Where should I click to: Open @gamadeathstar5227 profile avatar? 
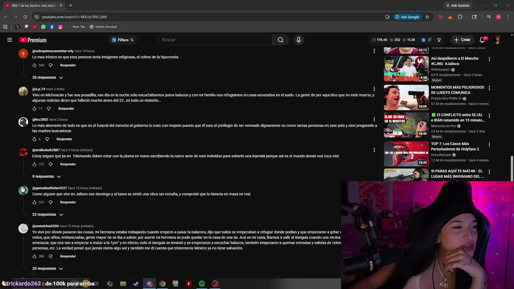(x=23, y=190)
